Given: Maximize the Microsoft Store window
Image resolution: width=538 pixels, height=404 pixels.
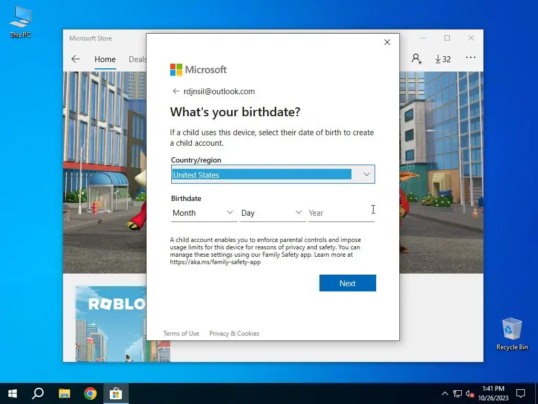Looking at the screenshot, I should 447,38.
